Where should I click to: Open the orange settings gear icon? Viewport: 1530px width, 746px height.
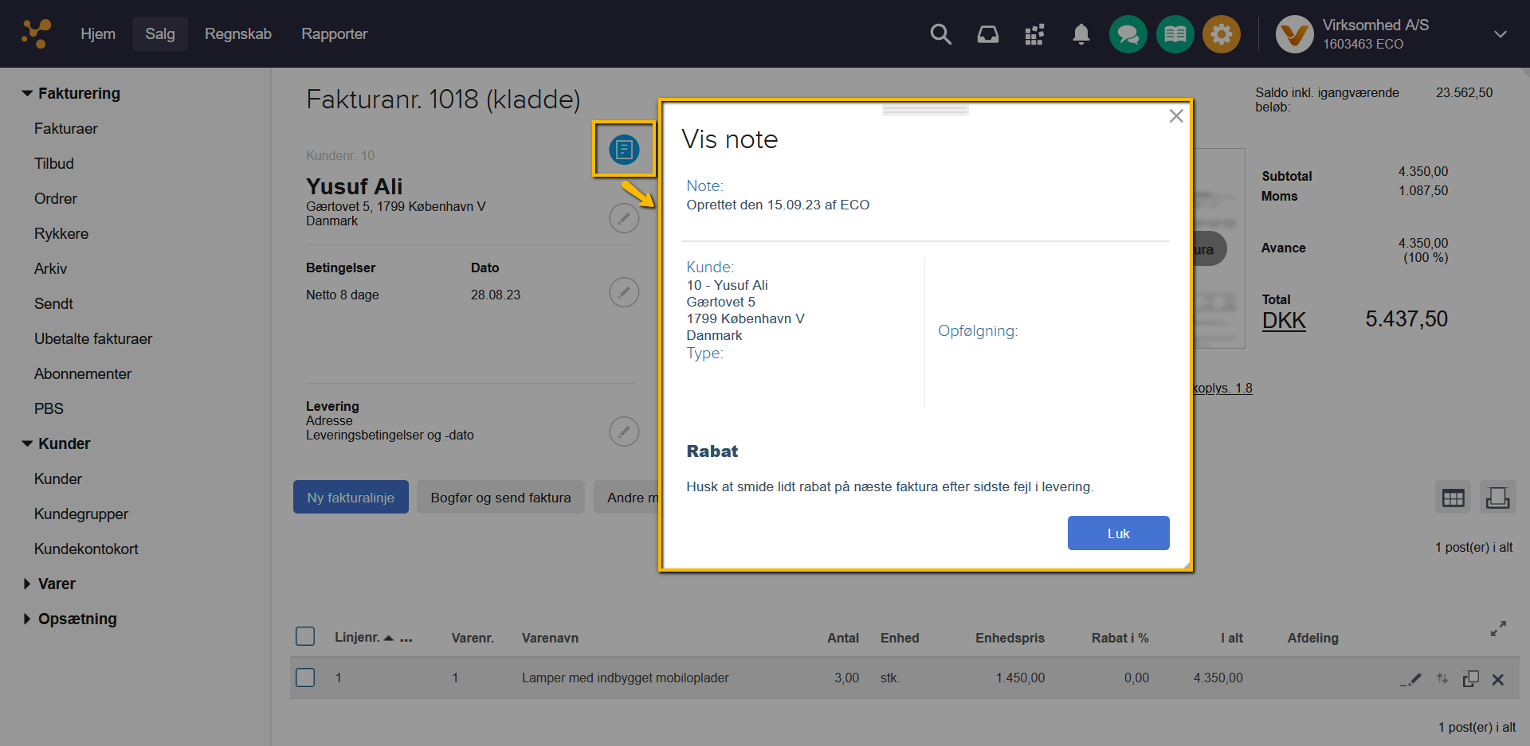[1221, 34]
